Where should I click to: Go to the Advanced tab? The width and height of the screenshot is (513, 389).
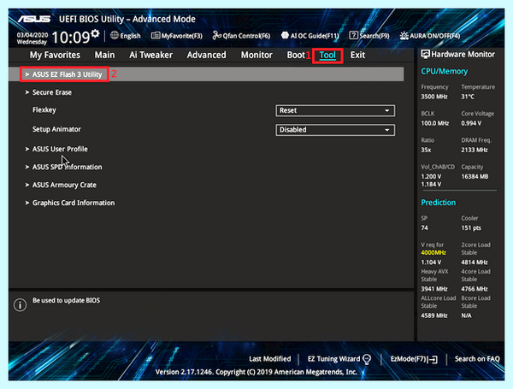(x=206, y=55)
